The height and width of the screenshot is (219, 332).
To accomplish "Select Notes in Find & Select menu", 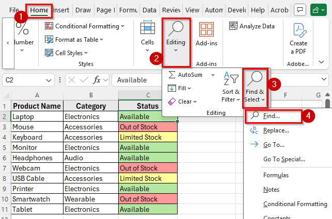I will (271, 190).
